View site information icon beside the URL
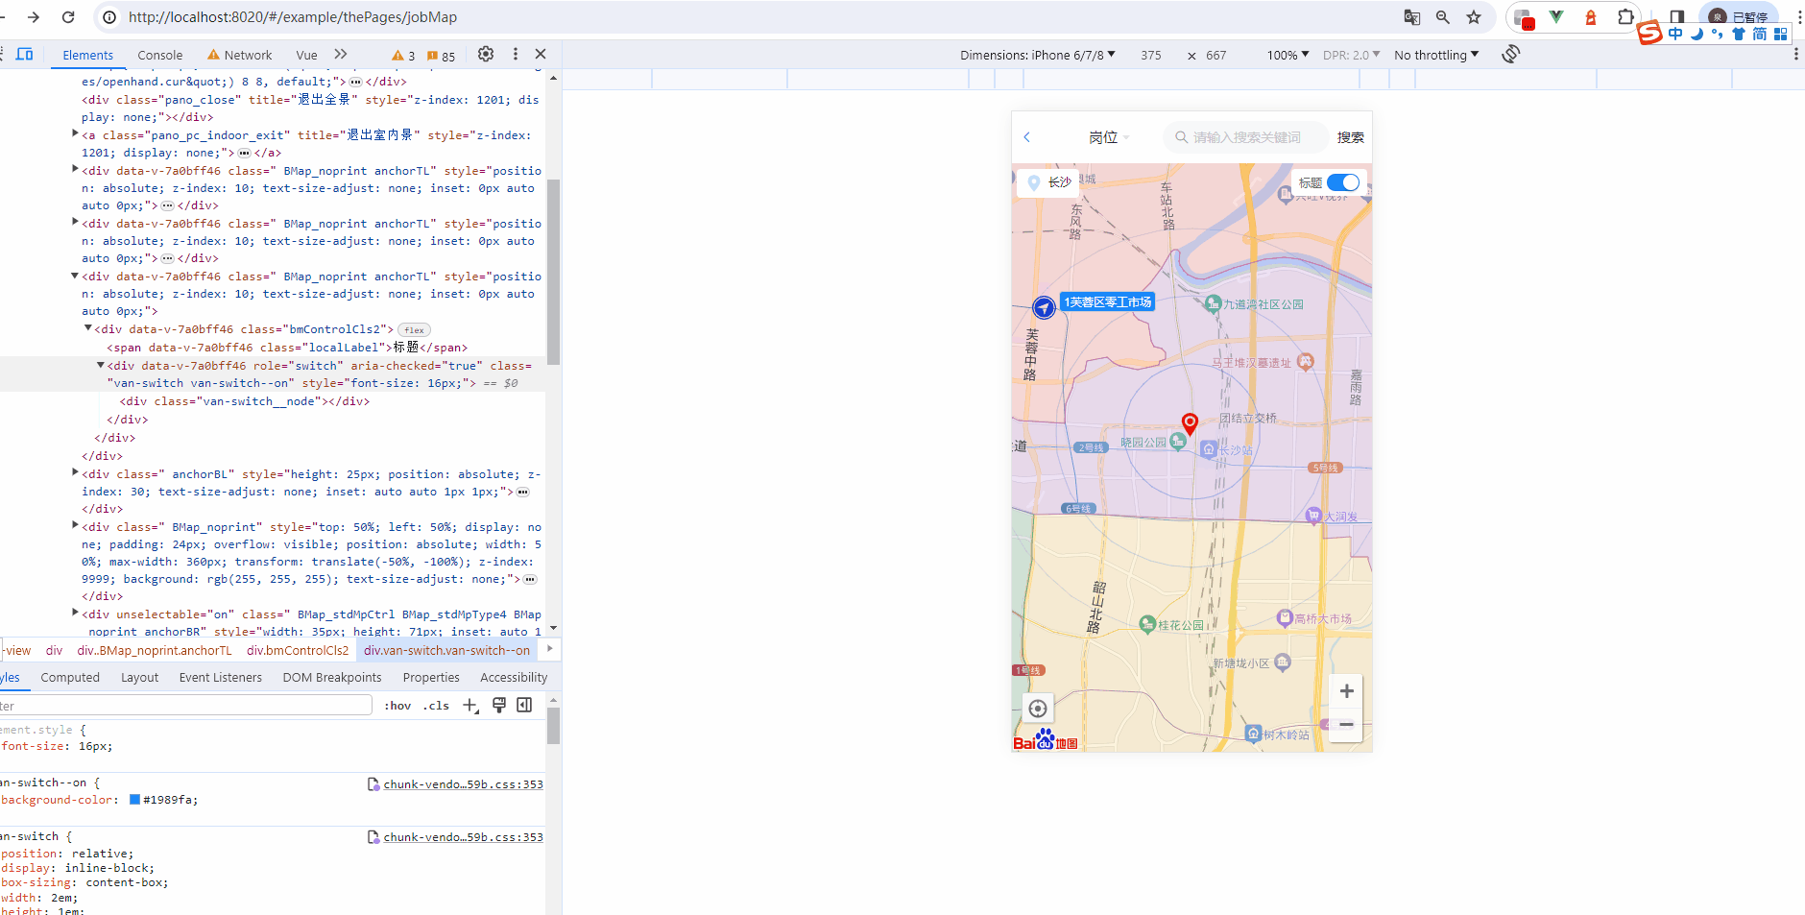This screenshot has height=915, width=1805. pos(109,17)
